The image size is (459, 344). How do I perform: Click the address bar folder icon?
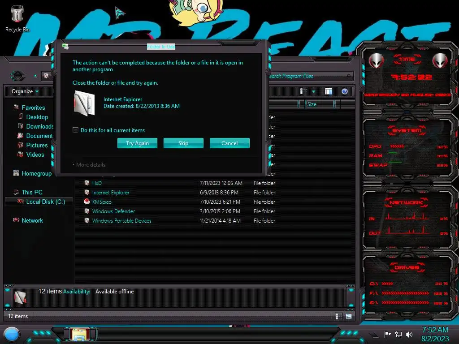46,76
